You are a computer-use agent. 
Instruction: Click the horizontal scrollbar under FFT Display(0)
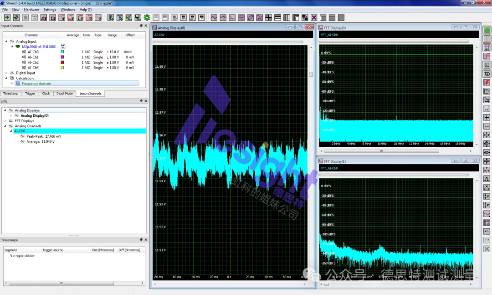click(382, 151)
